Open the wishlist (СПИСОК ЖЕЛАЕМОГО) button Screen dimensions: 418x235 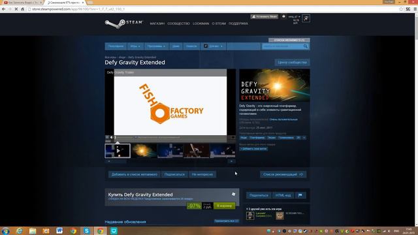coord(289,40)
